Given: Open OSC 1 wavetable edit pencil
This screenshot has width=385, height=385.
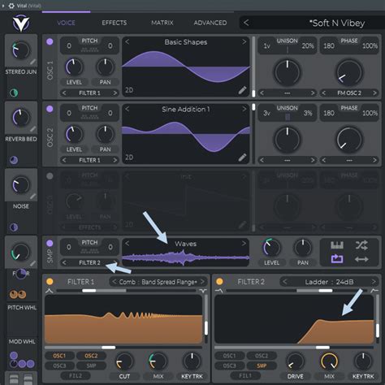Looking at the screenshot, I should tap(242, 90).
